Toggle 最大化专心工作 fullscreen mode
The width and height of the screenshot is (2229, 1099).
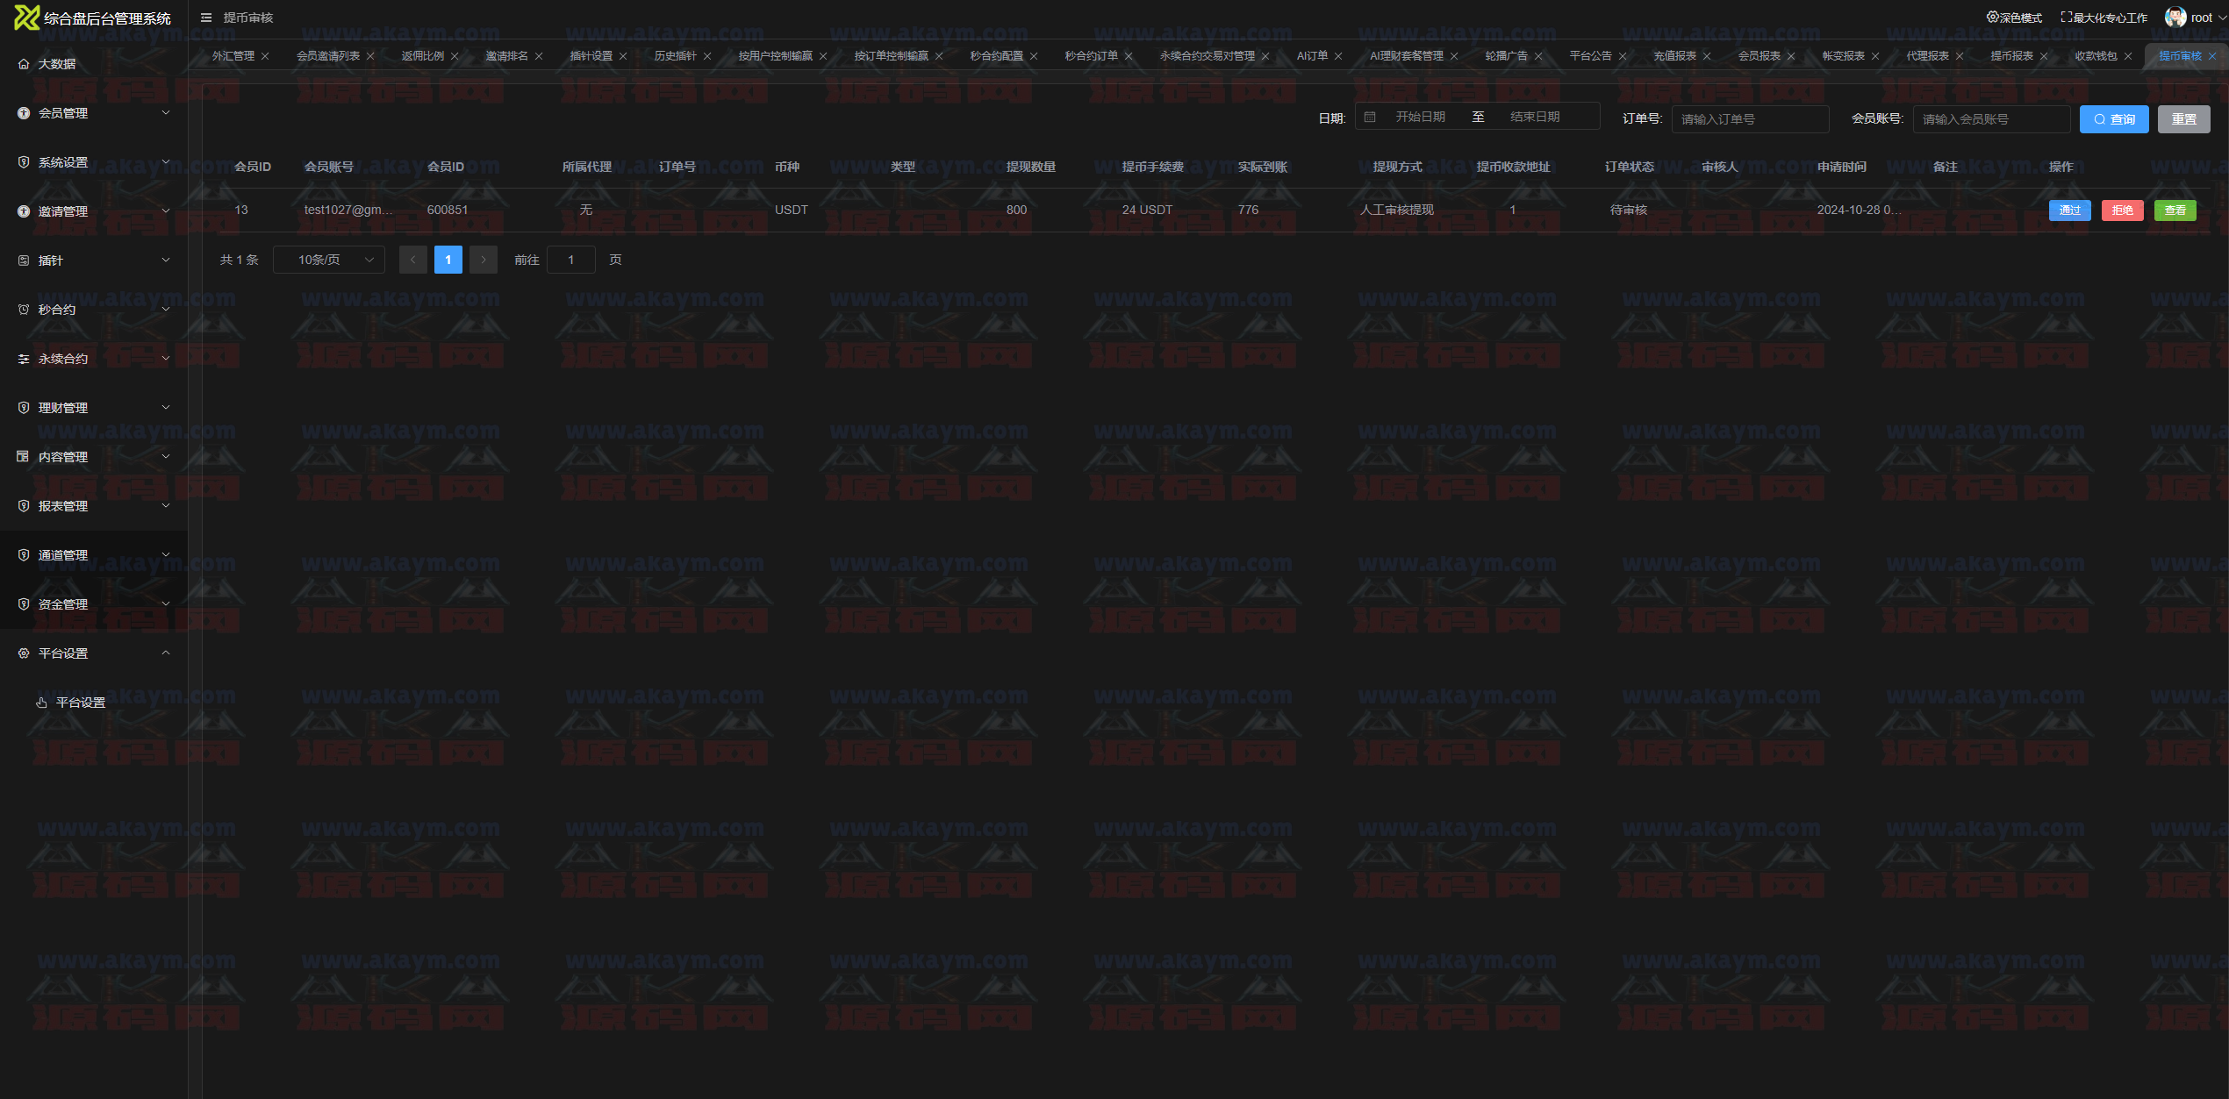click(2104, 18)
